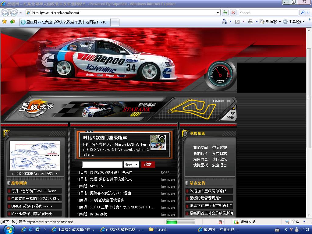
Task: Click the red Stop loading icon
Action: click(233, 13)
